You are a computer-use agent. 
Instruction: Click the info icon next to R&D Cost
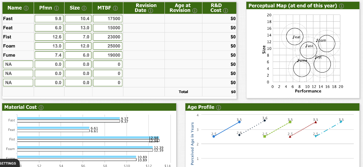pyautogui.click(x=226, y=11)
